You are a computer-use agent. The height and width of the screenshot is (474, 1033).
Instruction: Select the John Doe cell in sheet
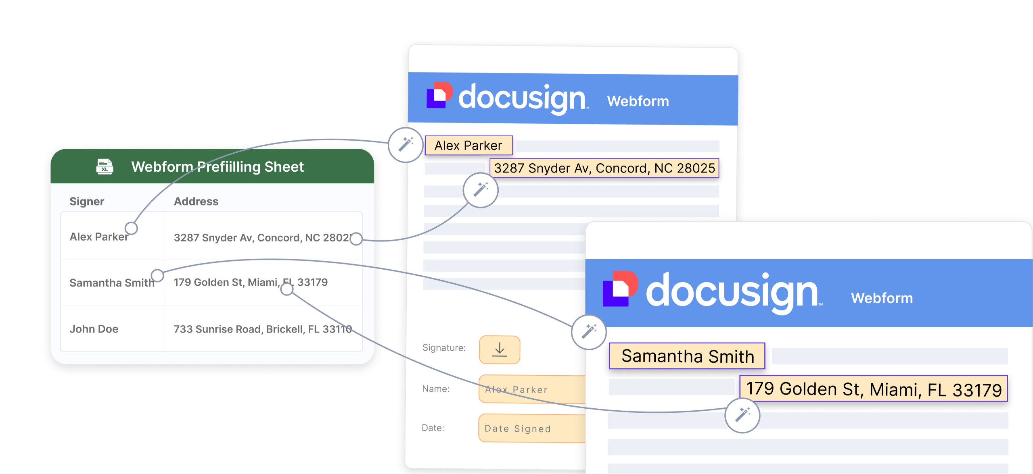point(94,329)
